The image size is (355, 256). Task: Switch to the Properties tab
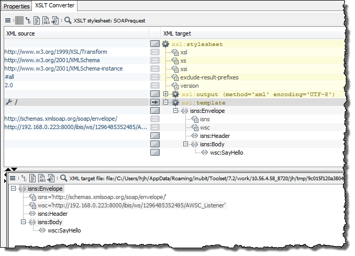(17, 6)
